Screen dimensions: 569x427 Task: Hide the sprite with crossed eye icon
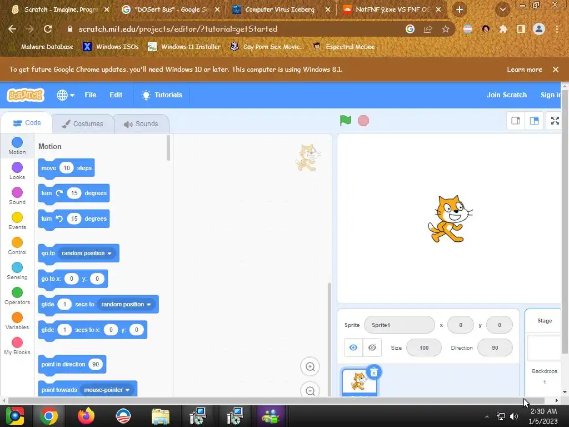point(372,347)
